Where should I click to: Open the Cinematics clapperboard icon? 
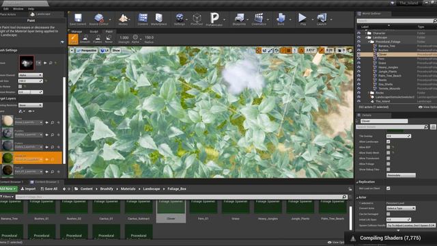(x=259, y=18)
